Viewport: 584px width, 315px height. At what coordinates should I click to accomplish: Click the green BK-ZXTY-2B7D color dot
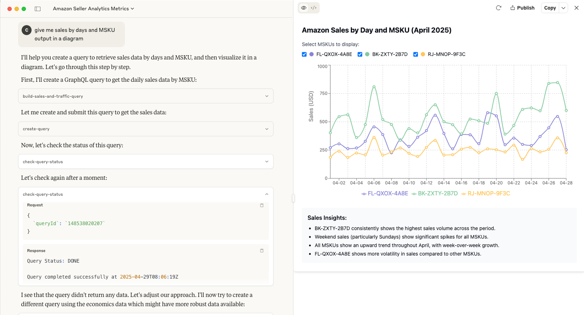(367, 55)
